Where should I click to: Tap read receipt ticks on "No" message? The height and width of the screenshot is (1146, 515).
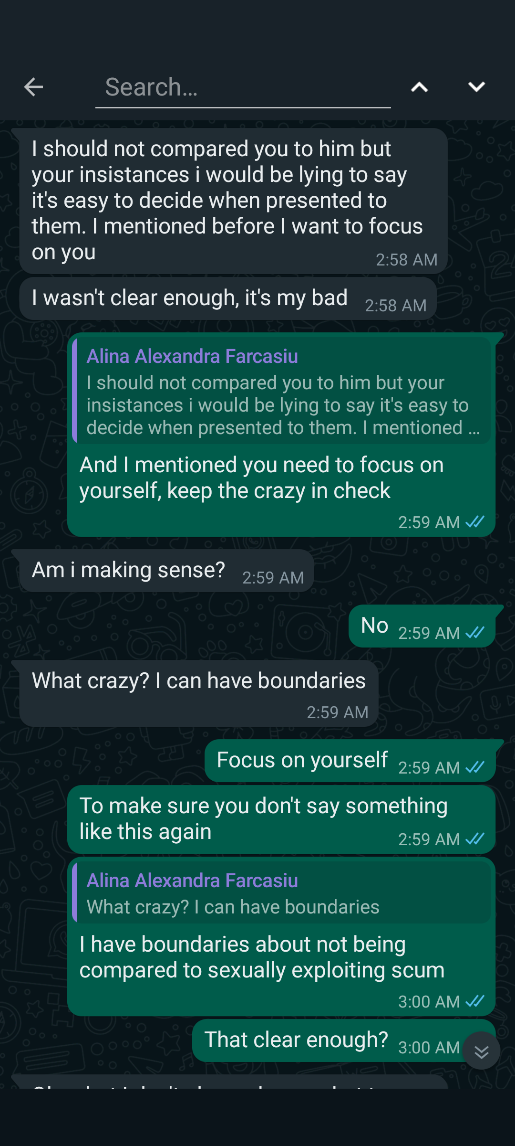point(475,633)
